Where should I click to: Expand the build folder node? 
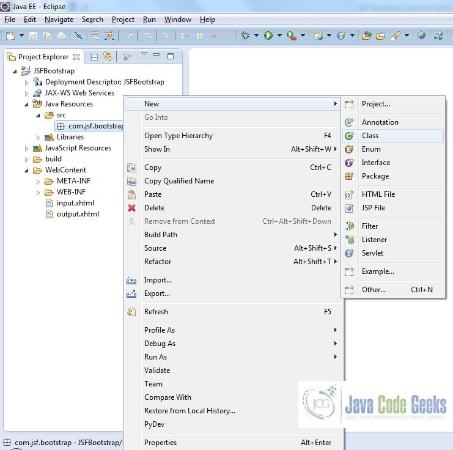point(26,160)
